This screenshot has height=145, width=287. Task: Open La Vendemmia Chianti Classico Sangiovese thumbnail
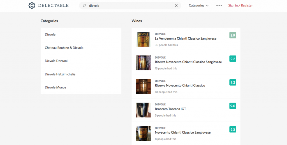pyautogui.click(x=143, y=39)
